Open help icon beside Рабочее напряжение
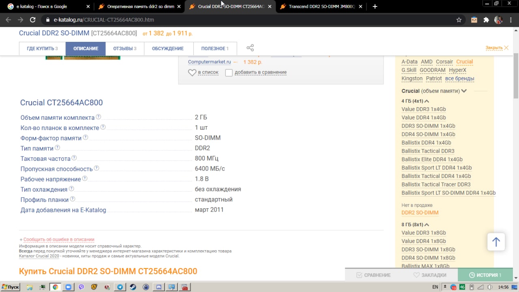The image size is (519, 292). point(85,178)
